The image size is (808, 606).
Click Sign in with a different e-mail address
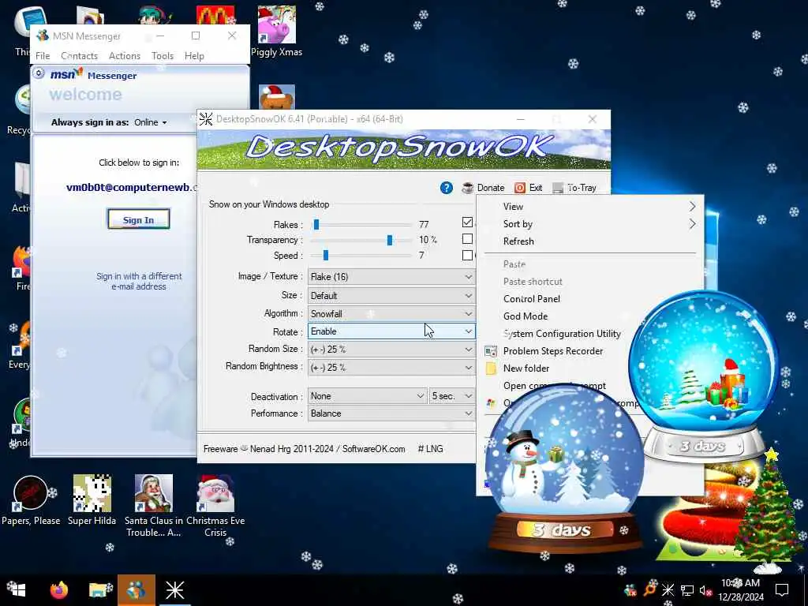coord(139,282)
